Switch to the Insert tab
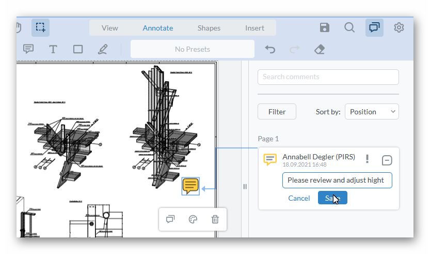Viewport: 430px width, 254px height. (254, 28)
